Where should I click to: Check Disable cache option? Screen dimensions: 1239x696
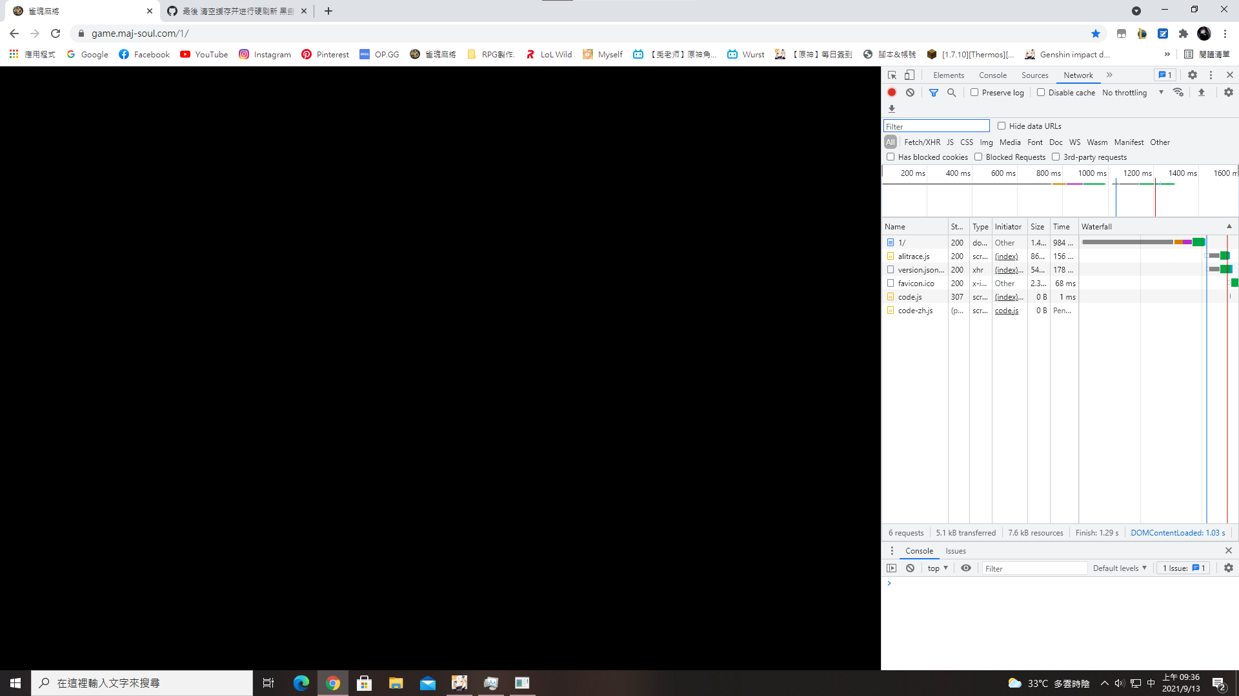point(1041,92)
